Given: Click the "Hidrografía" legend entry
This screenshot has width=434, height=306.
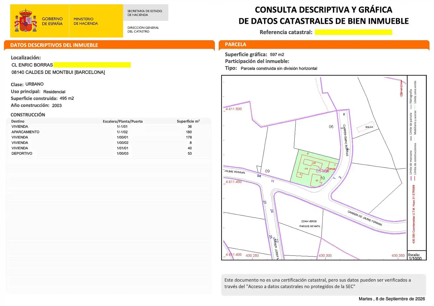Looking at the screenshot, I should pyautogui.click(x=411, y=99).
